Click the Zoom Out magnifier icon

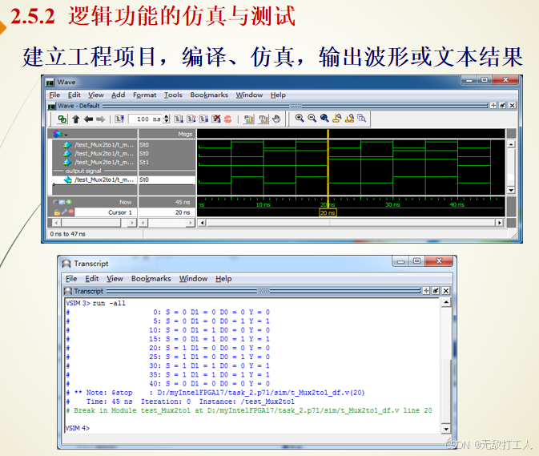312,119
